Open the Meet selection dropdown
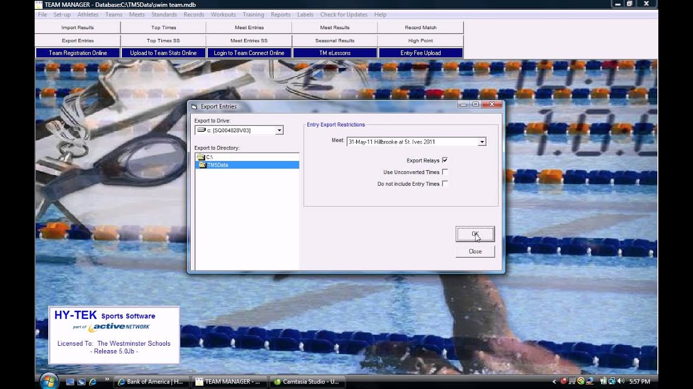 point(482,142)
